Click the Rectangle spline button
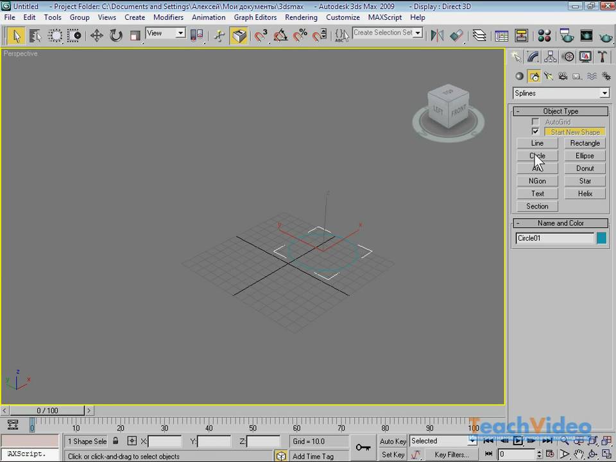 click(x=585, y=143)
